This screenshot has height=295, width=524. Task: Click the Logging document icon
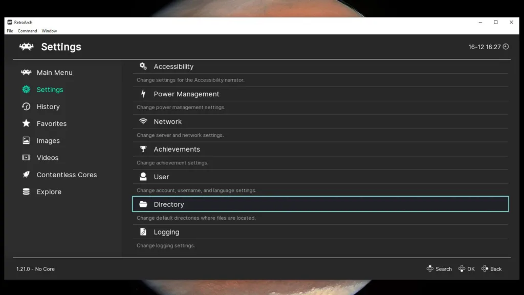click(142, 231)
